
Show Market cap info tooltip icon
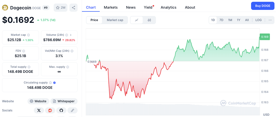[28, 35]
